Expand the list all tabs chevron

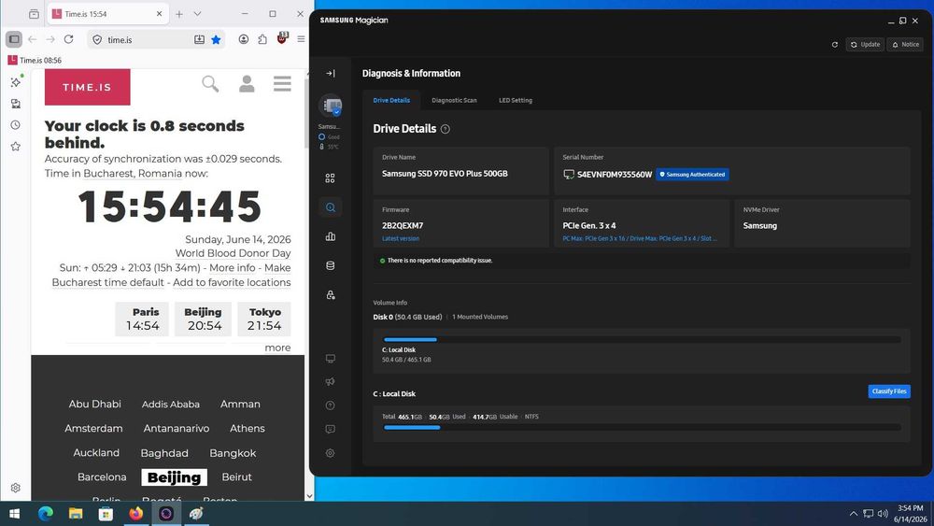point(197,14)
